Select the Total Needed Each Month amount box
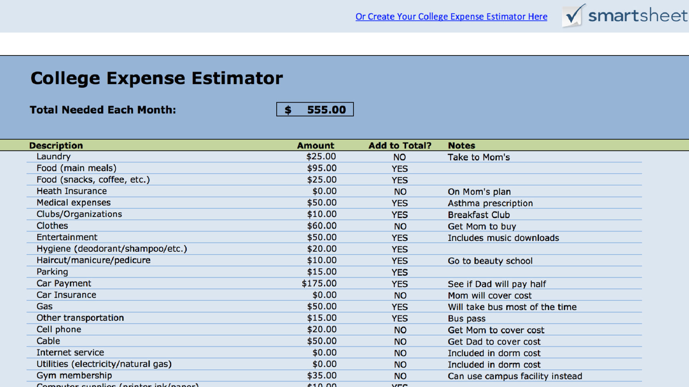The width and height of the screenshot is (689, 387). pyautogui.click(x=314, y=109)
